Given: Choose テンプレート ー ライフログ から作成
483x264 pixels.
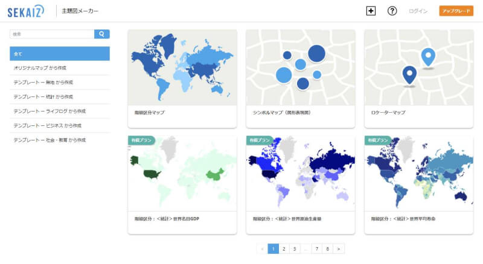Looking at the screenshot, I should tap(50, 112).
